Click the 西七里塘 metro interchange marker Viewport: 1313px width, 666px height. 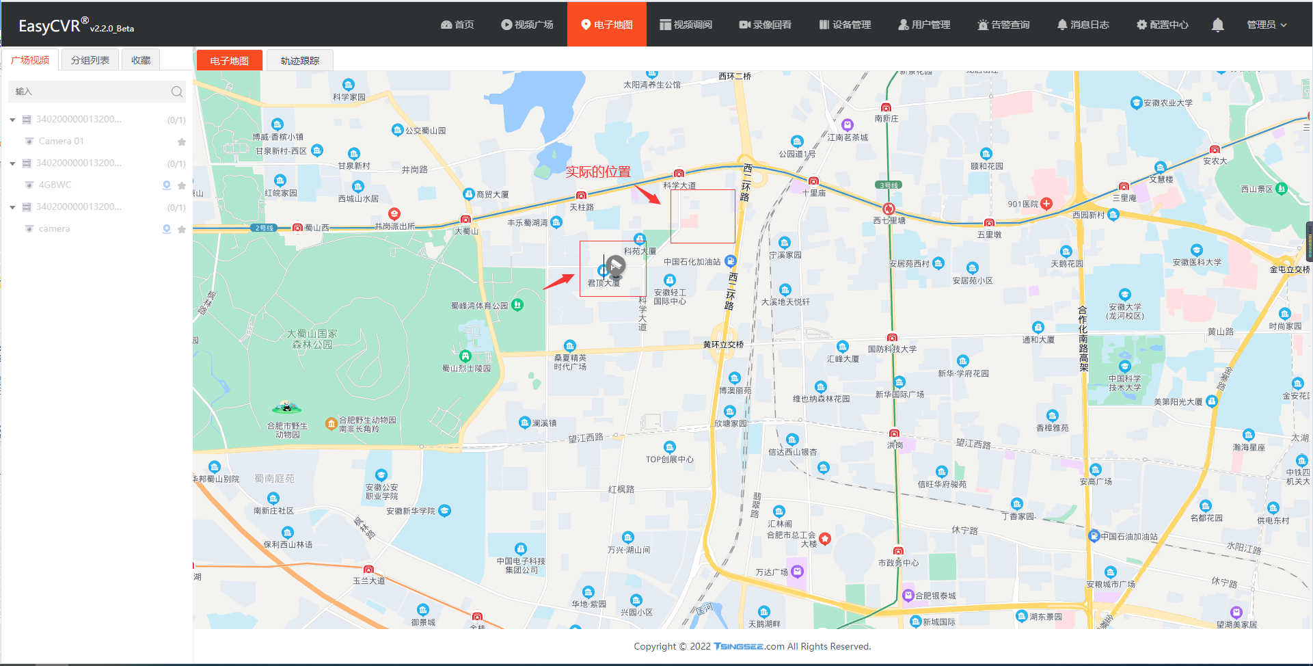click(x=889, y=209)
